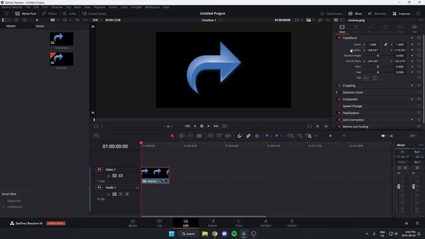The width and height of the screenshot is (425, 239).
Task: Open the File tab in Inspector
Action: click(x=414, y=29)
